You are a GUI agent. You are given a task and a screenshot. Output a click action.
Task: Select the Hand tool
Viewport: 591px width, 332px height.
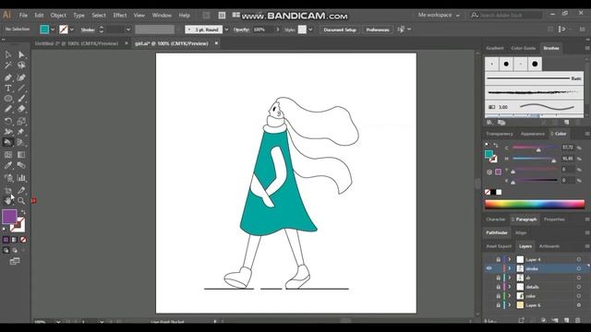tap(8, 201)
